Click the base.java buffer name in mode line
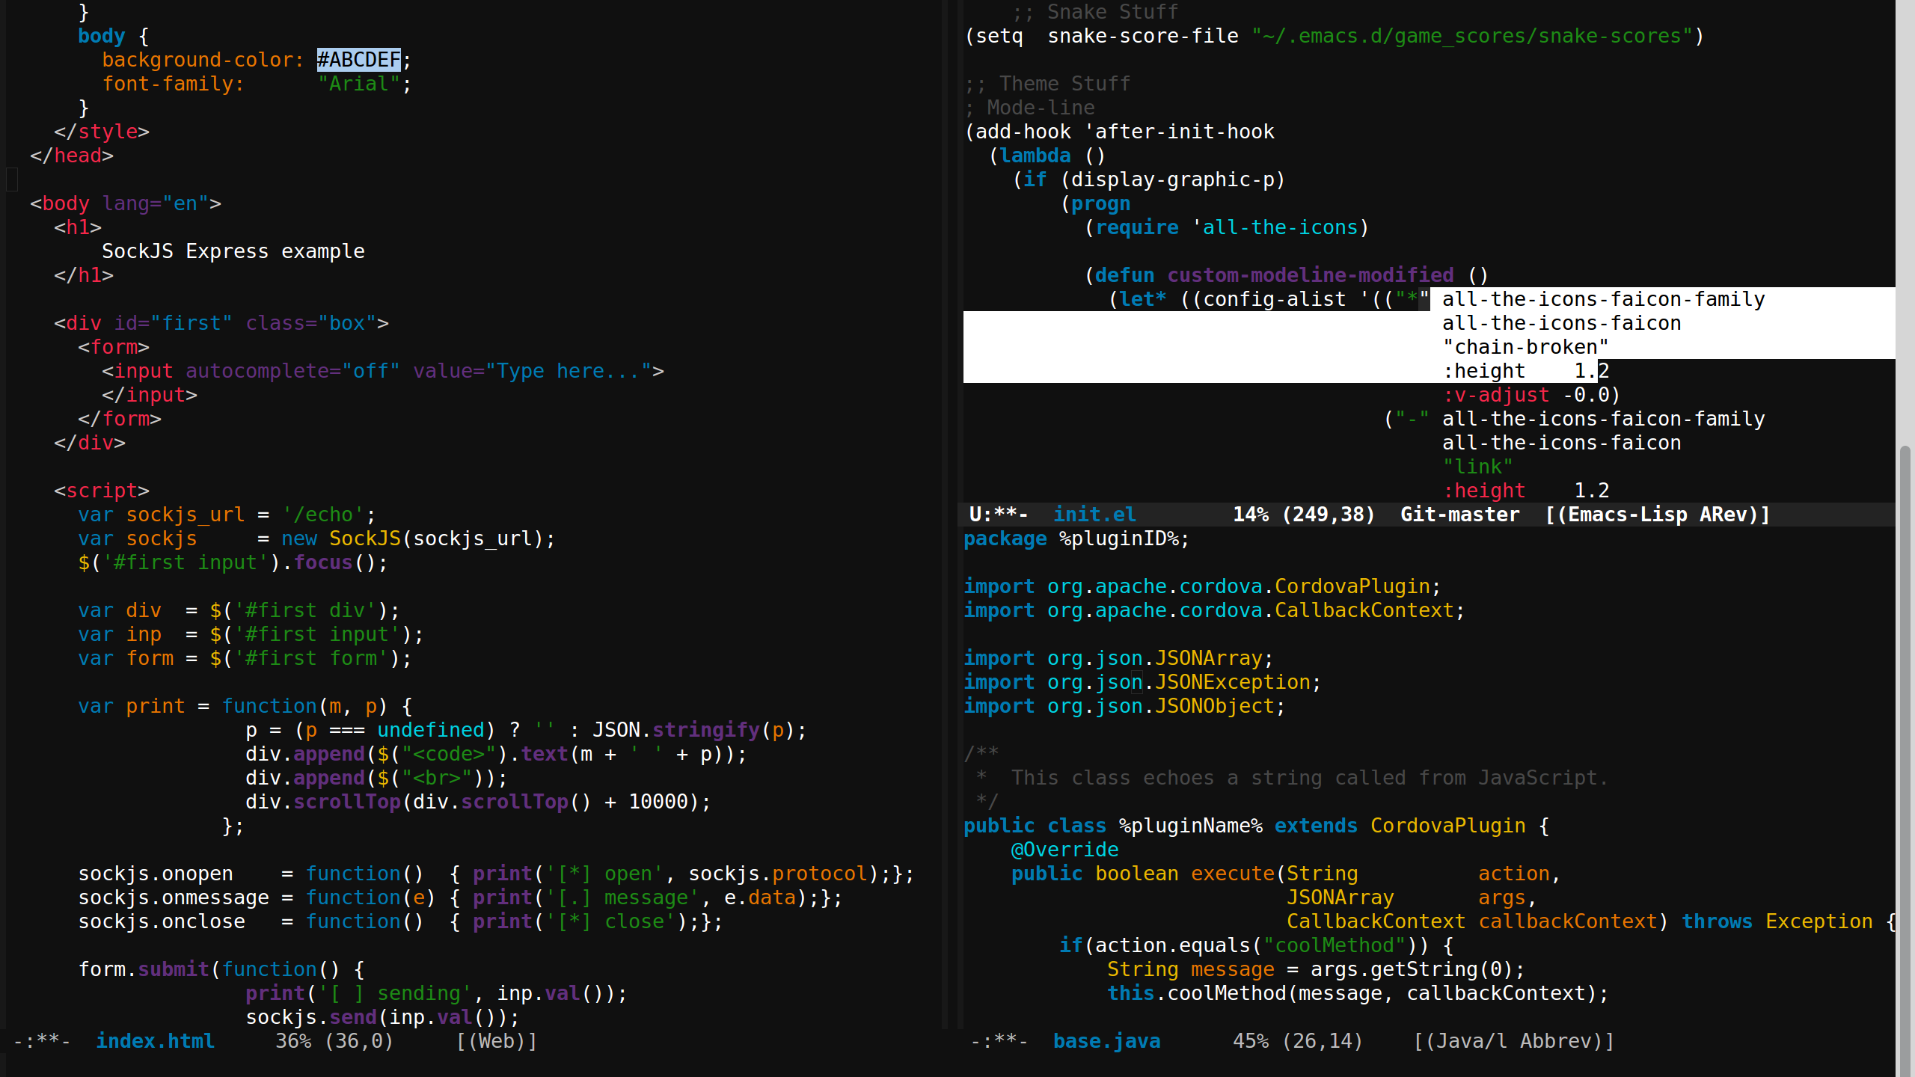1915x1077 pixels. point(1106,1040)
